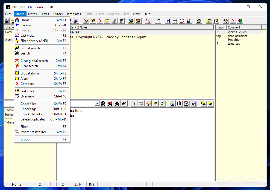This screenshot has height=190, width=270.
Task: Click the notepad with pencil toolbar icon
Action: (x=209, y=21)
